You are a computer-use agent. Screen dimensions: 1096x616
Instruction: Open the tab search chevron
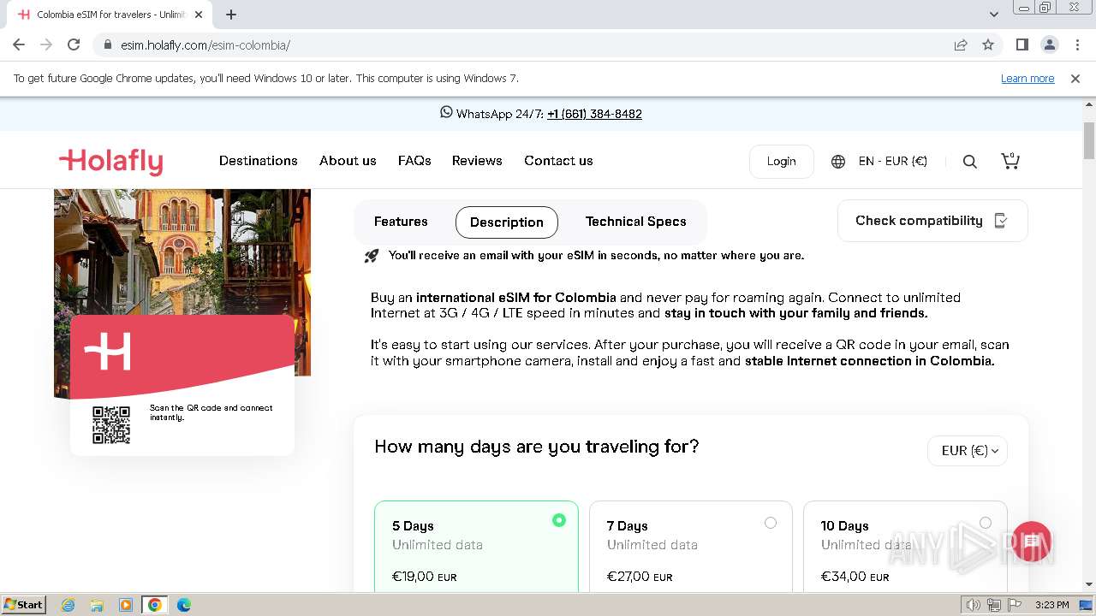(994, 15)
